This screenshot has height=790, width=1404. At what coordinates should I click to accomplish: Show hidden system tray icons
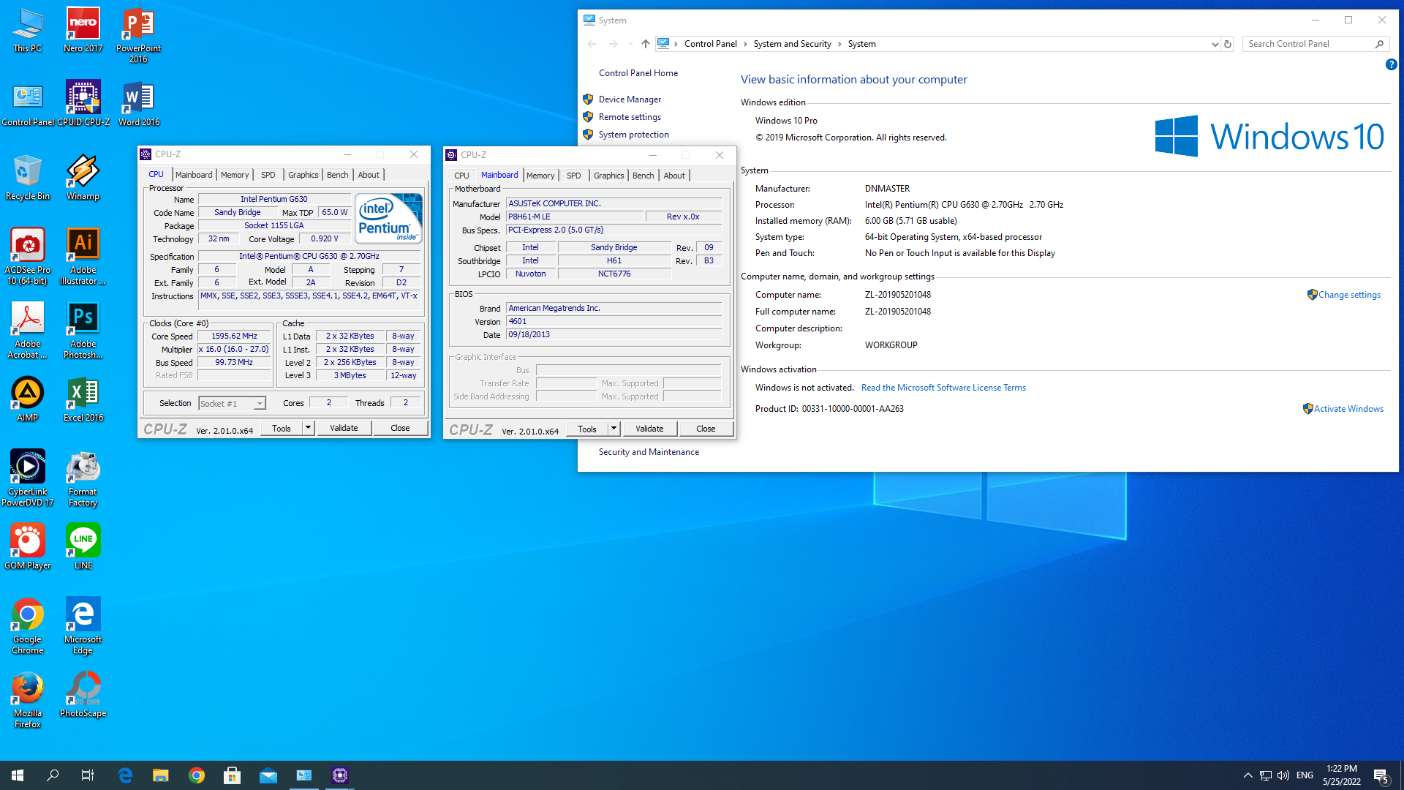point(1248,775)
